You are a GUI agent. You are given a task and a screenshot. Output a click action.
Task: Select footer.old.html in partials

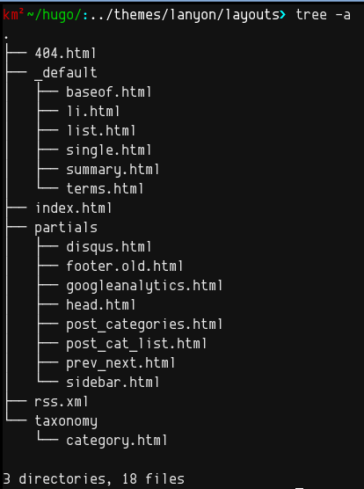(x=124, y=266)
